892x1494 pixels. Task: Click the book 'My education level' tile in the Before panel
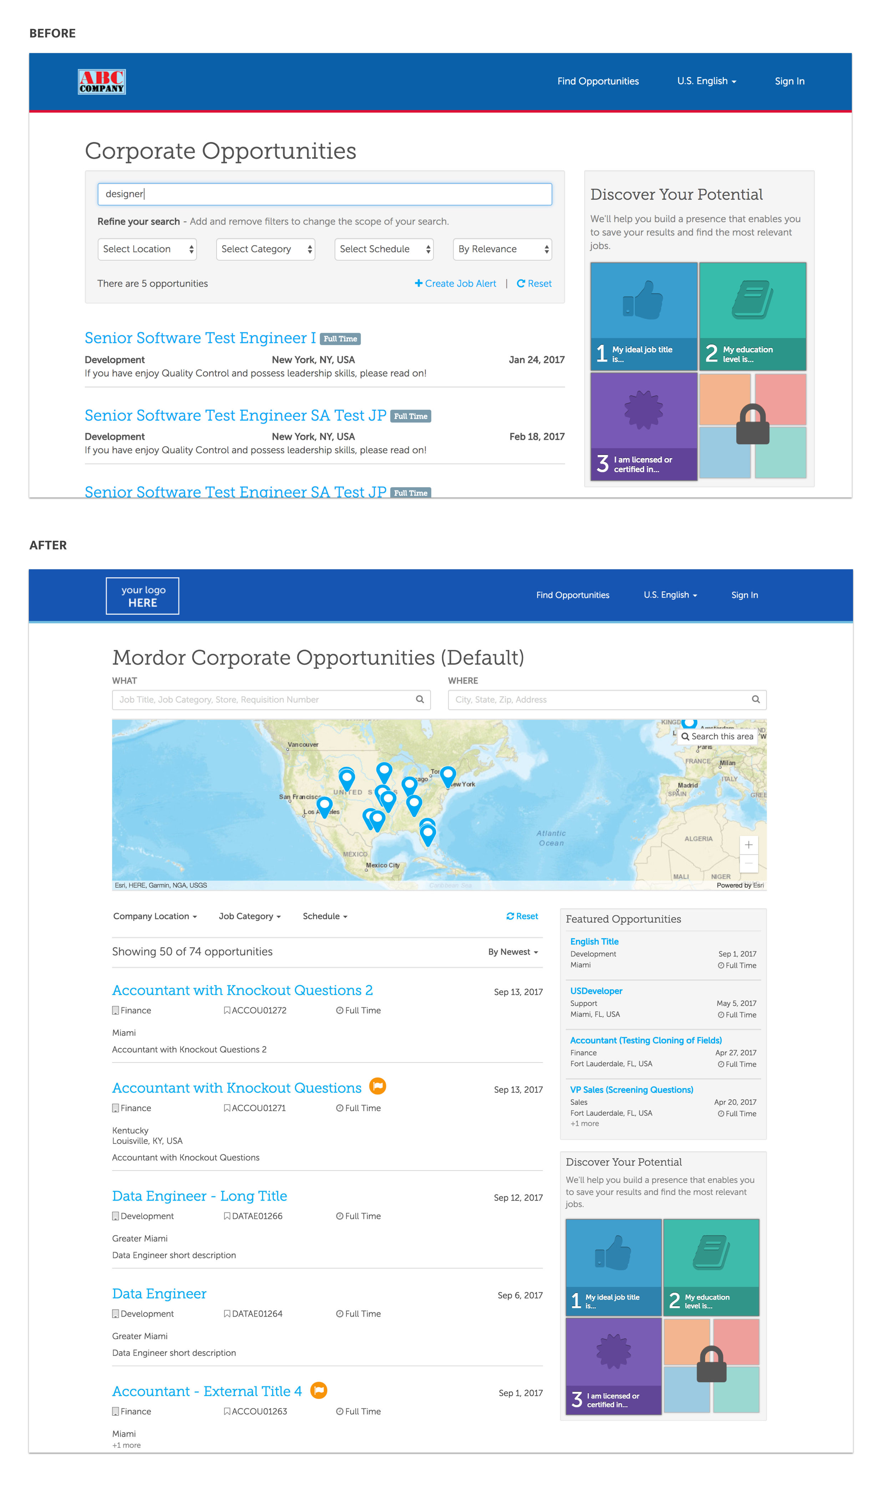(x=752, y=316)
